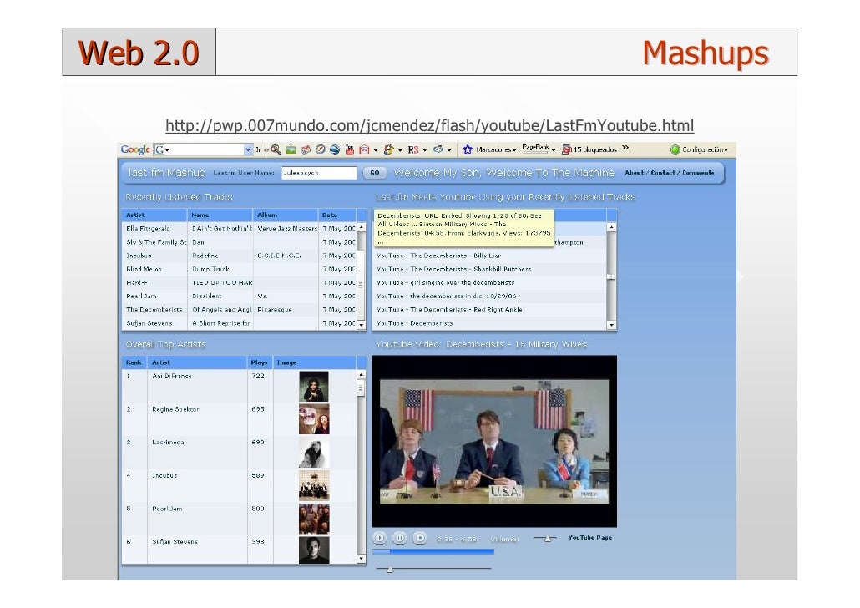Viewport: 860px width, 608px height.
Task: Click the GO button
Action: [x=375, y=173]
